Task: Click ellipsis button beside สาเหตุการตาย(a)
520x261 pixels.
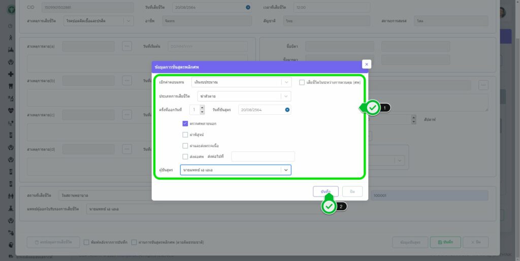Action: pos(127,46)
